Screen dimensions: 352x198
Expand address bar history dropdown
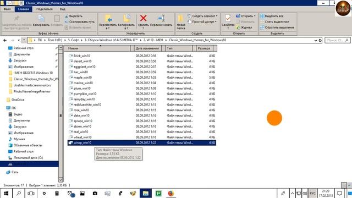pos(316,40)
